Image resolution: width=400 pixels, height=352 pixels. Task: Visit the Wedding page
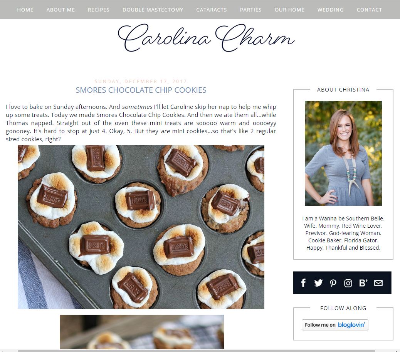[x=331, y=10]
